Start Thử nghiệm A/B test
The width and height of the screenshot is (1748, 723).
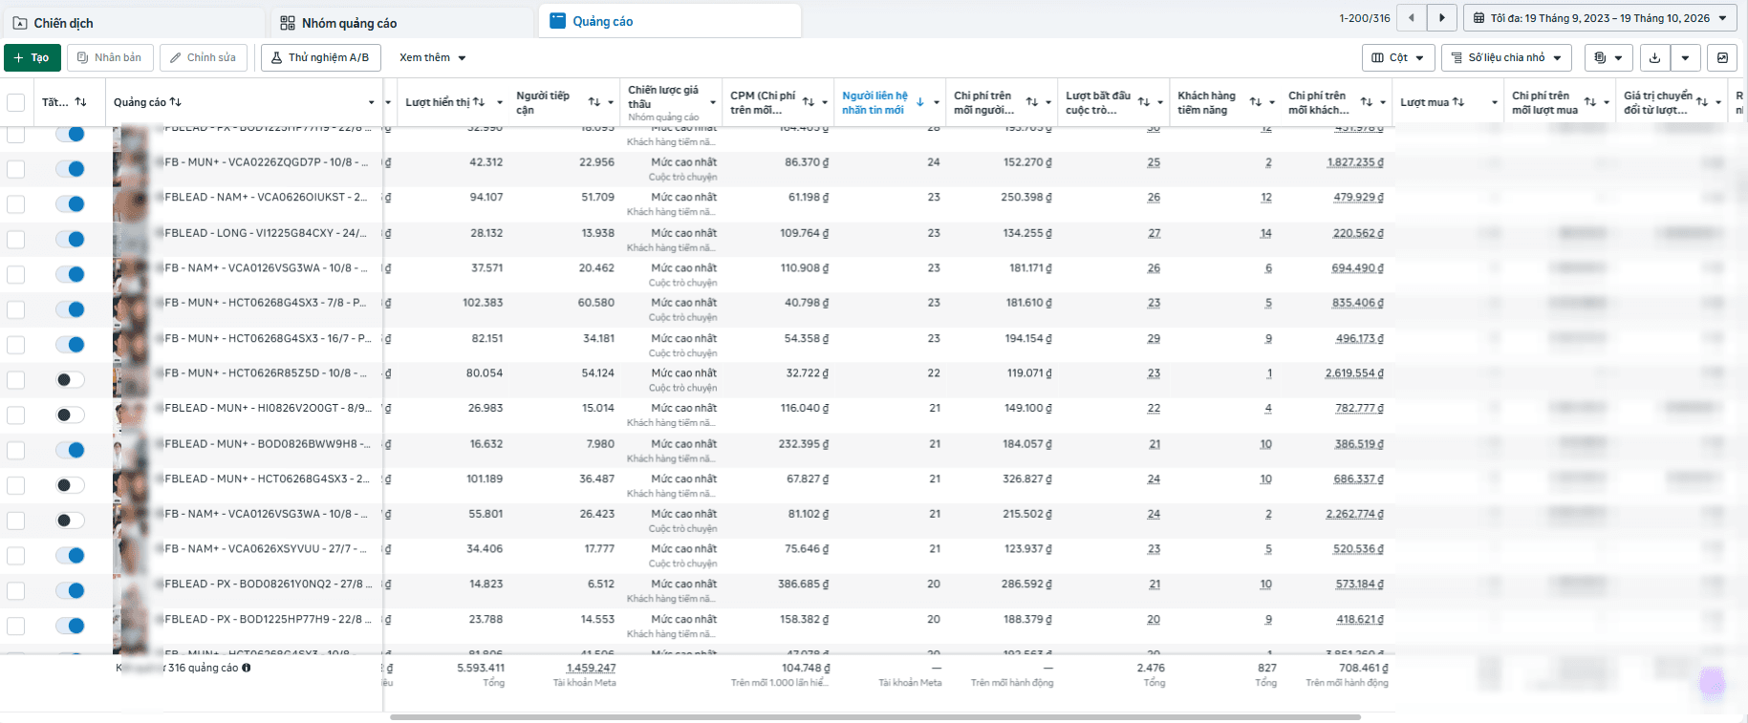click(x=321, y=58)
